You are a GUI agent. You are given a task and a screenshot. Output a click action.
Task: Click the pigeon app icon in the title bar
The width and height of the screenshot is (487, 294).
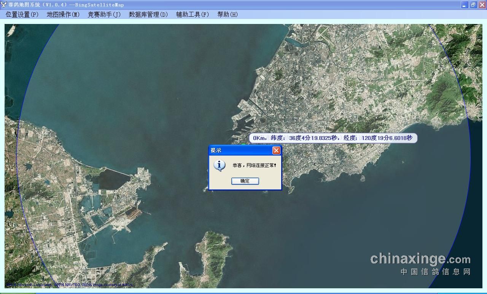(4, 5)
